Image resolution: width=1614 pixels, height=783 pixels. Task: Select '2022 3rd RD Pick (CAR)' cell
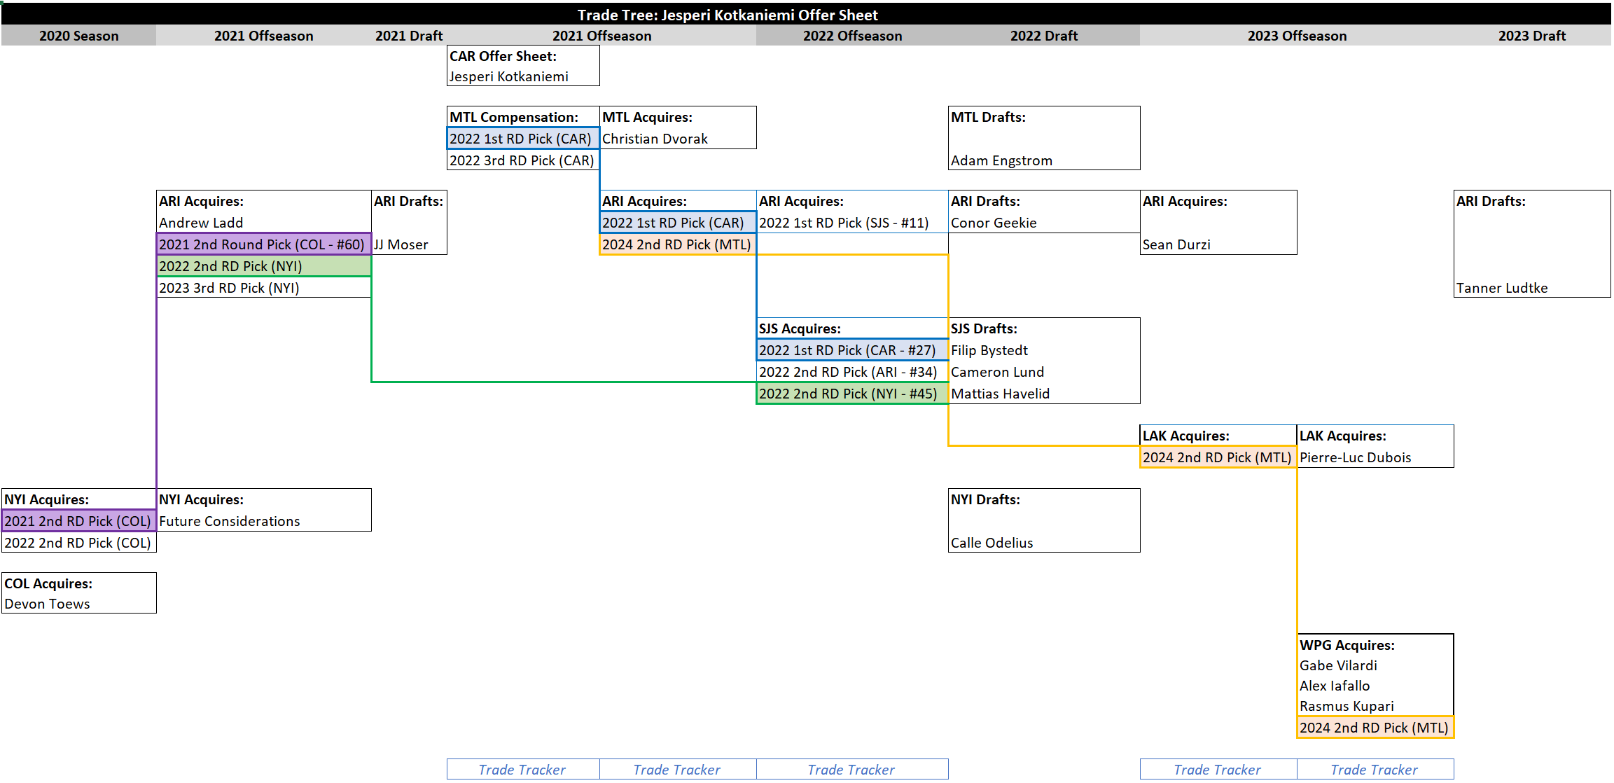point(523,160)
